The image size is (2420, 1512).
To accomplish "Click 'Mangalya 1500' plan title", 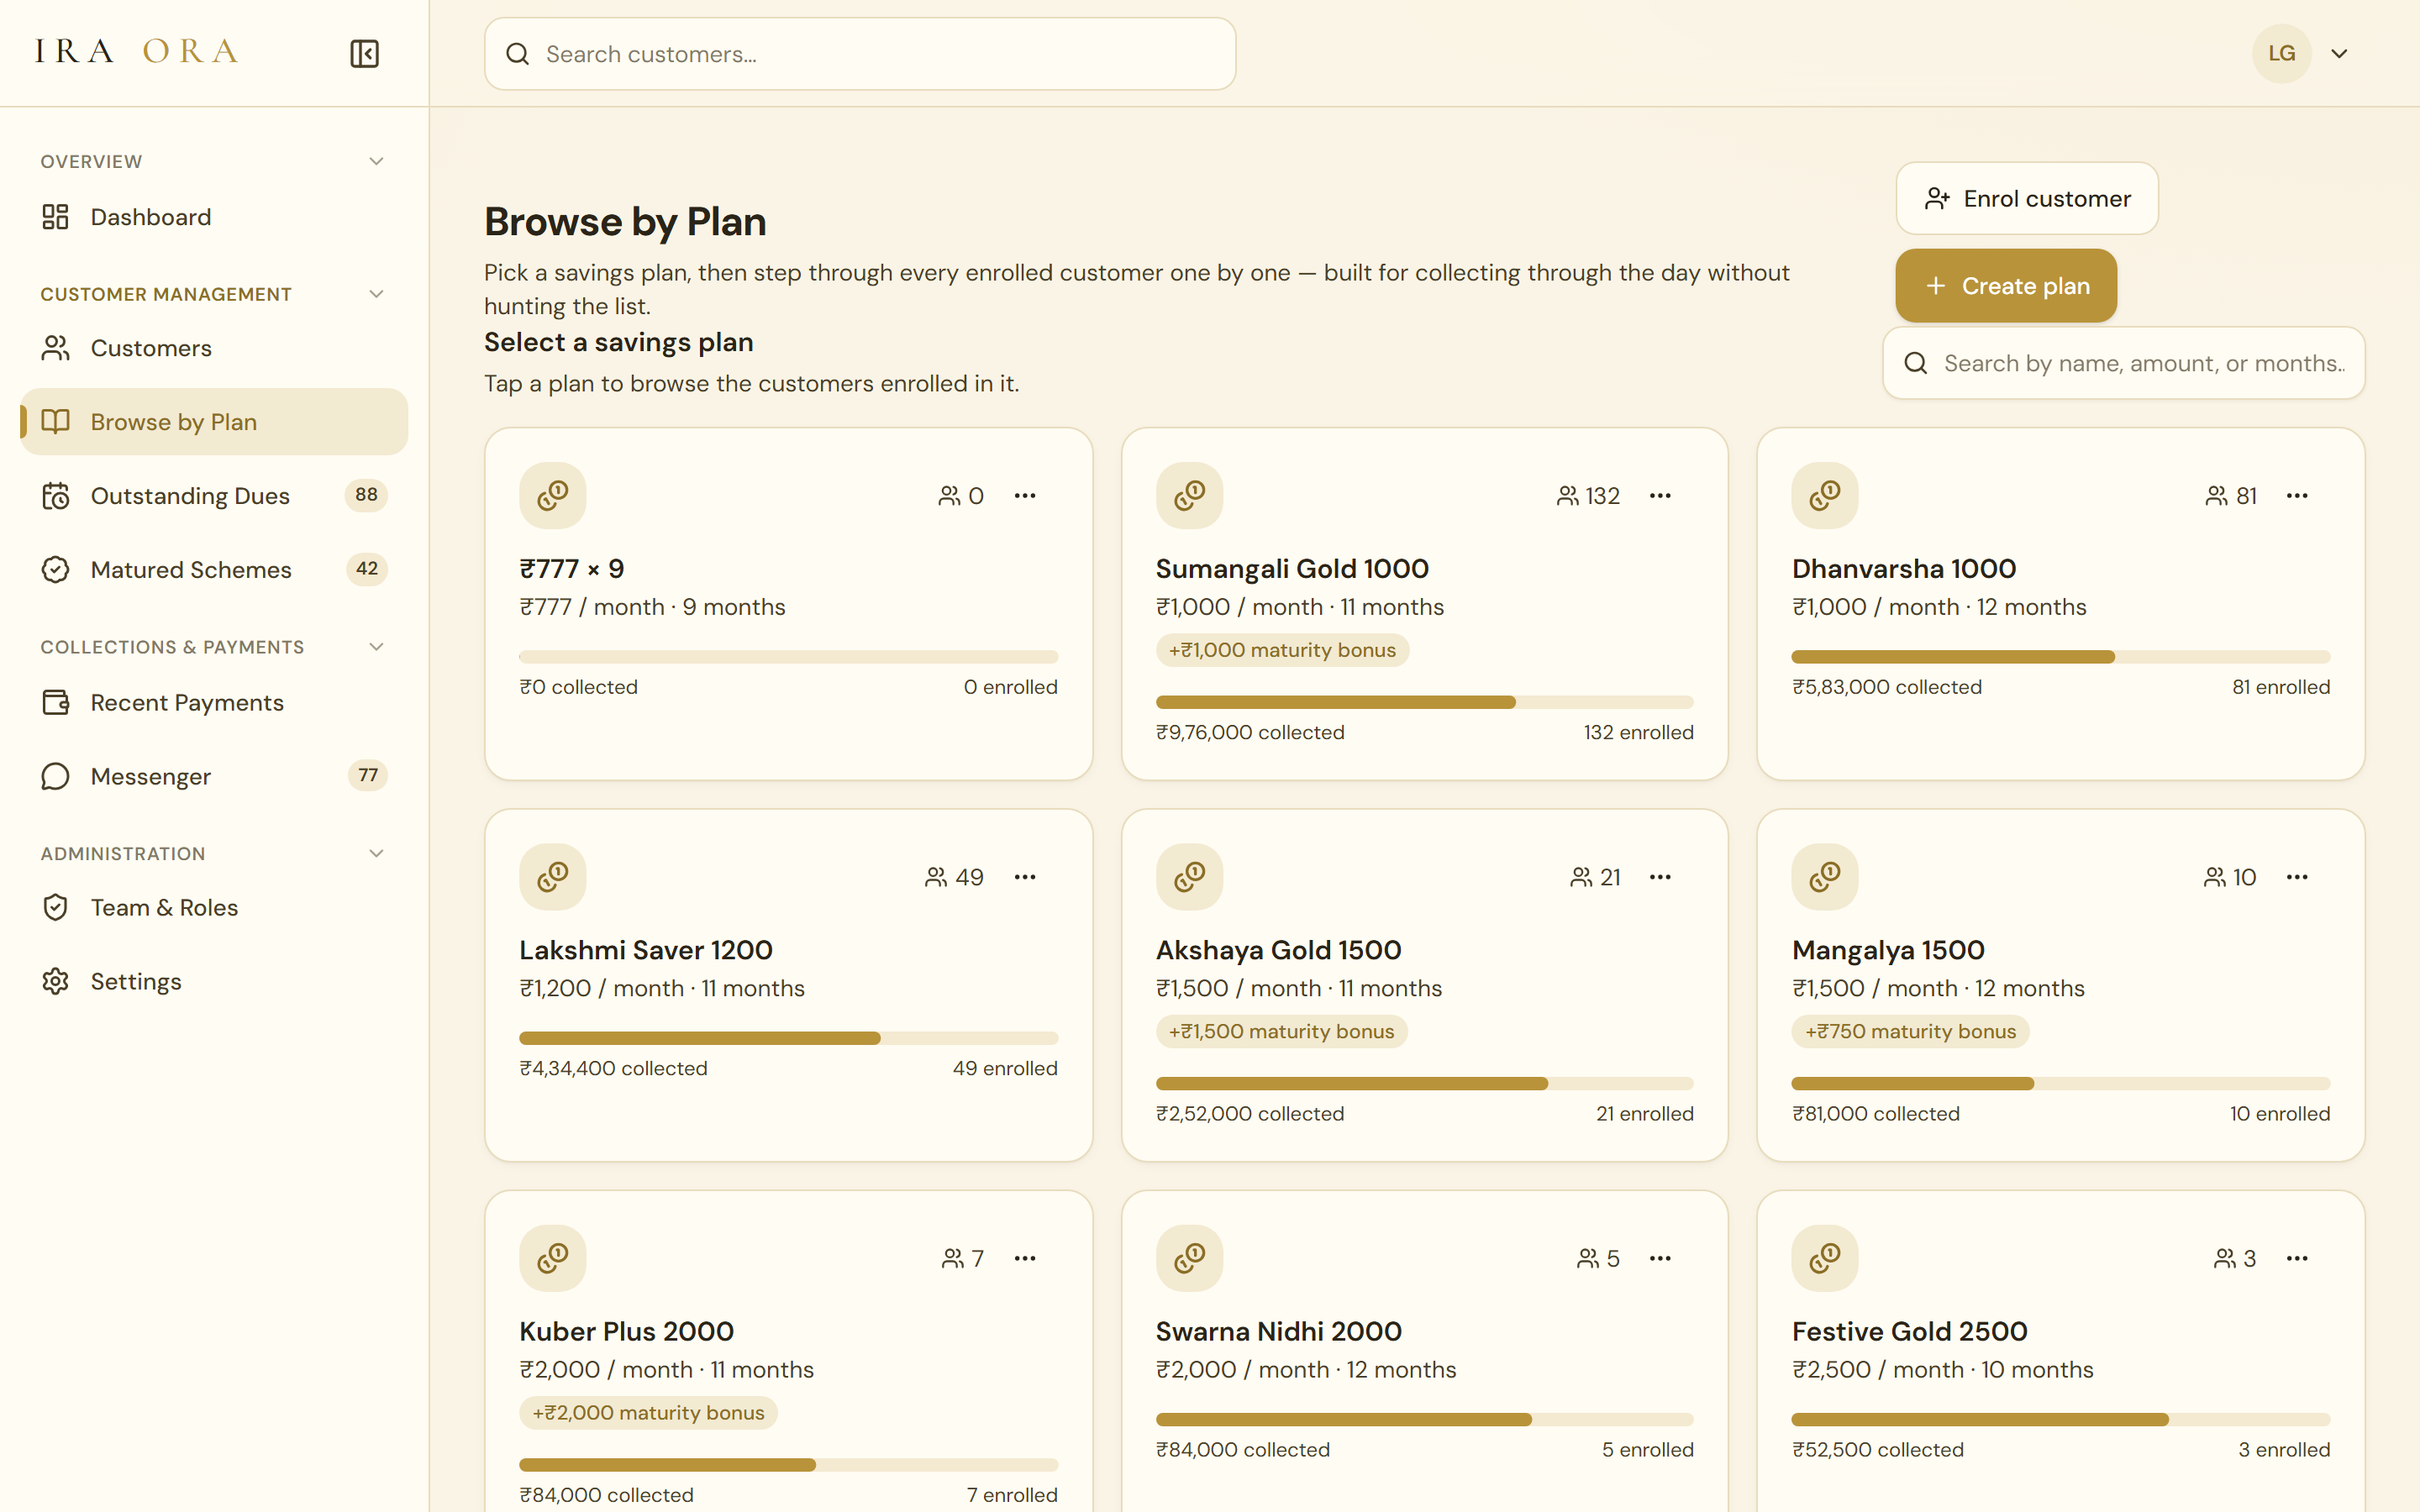I will [1888, 950].
